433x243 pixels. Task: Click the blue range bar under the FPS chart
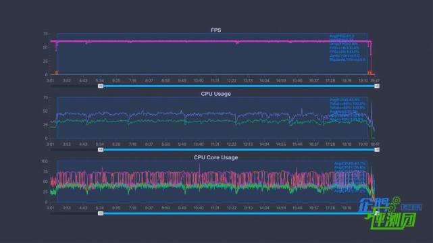[x=239, y=86]
